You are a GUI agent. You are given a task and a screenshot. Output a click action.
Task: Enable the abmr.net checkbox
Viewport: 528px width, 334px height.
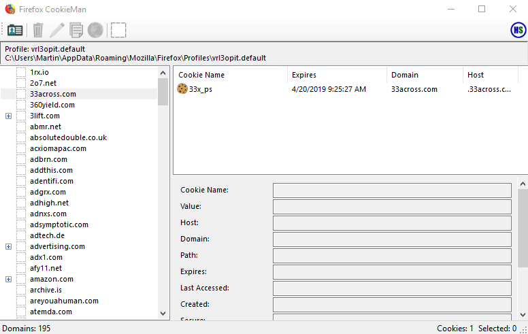click(x=21, y=127)
